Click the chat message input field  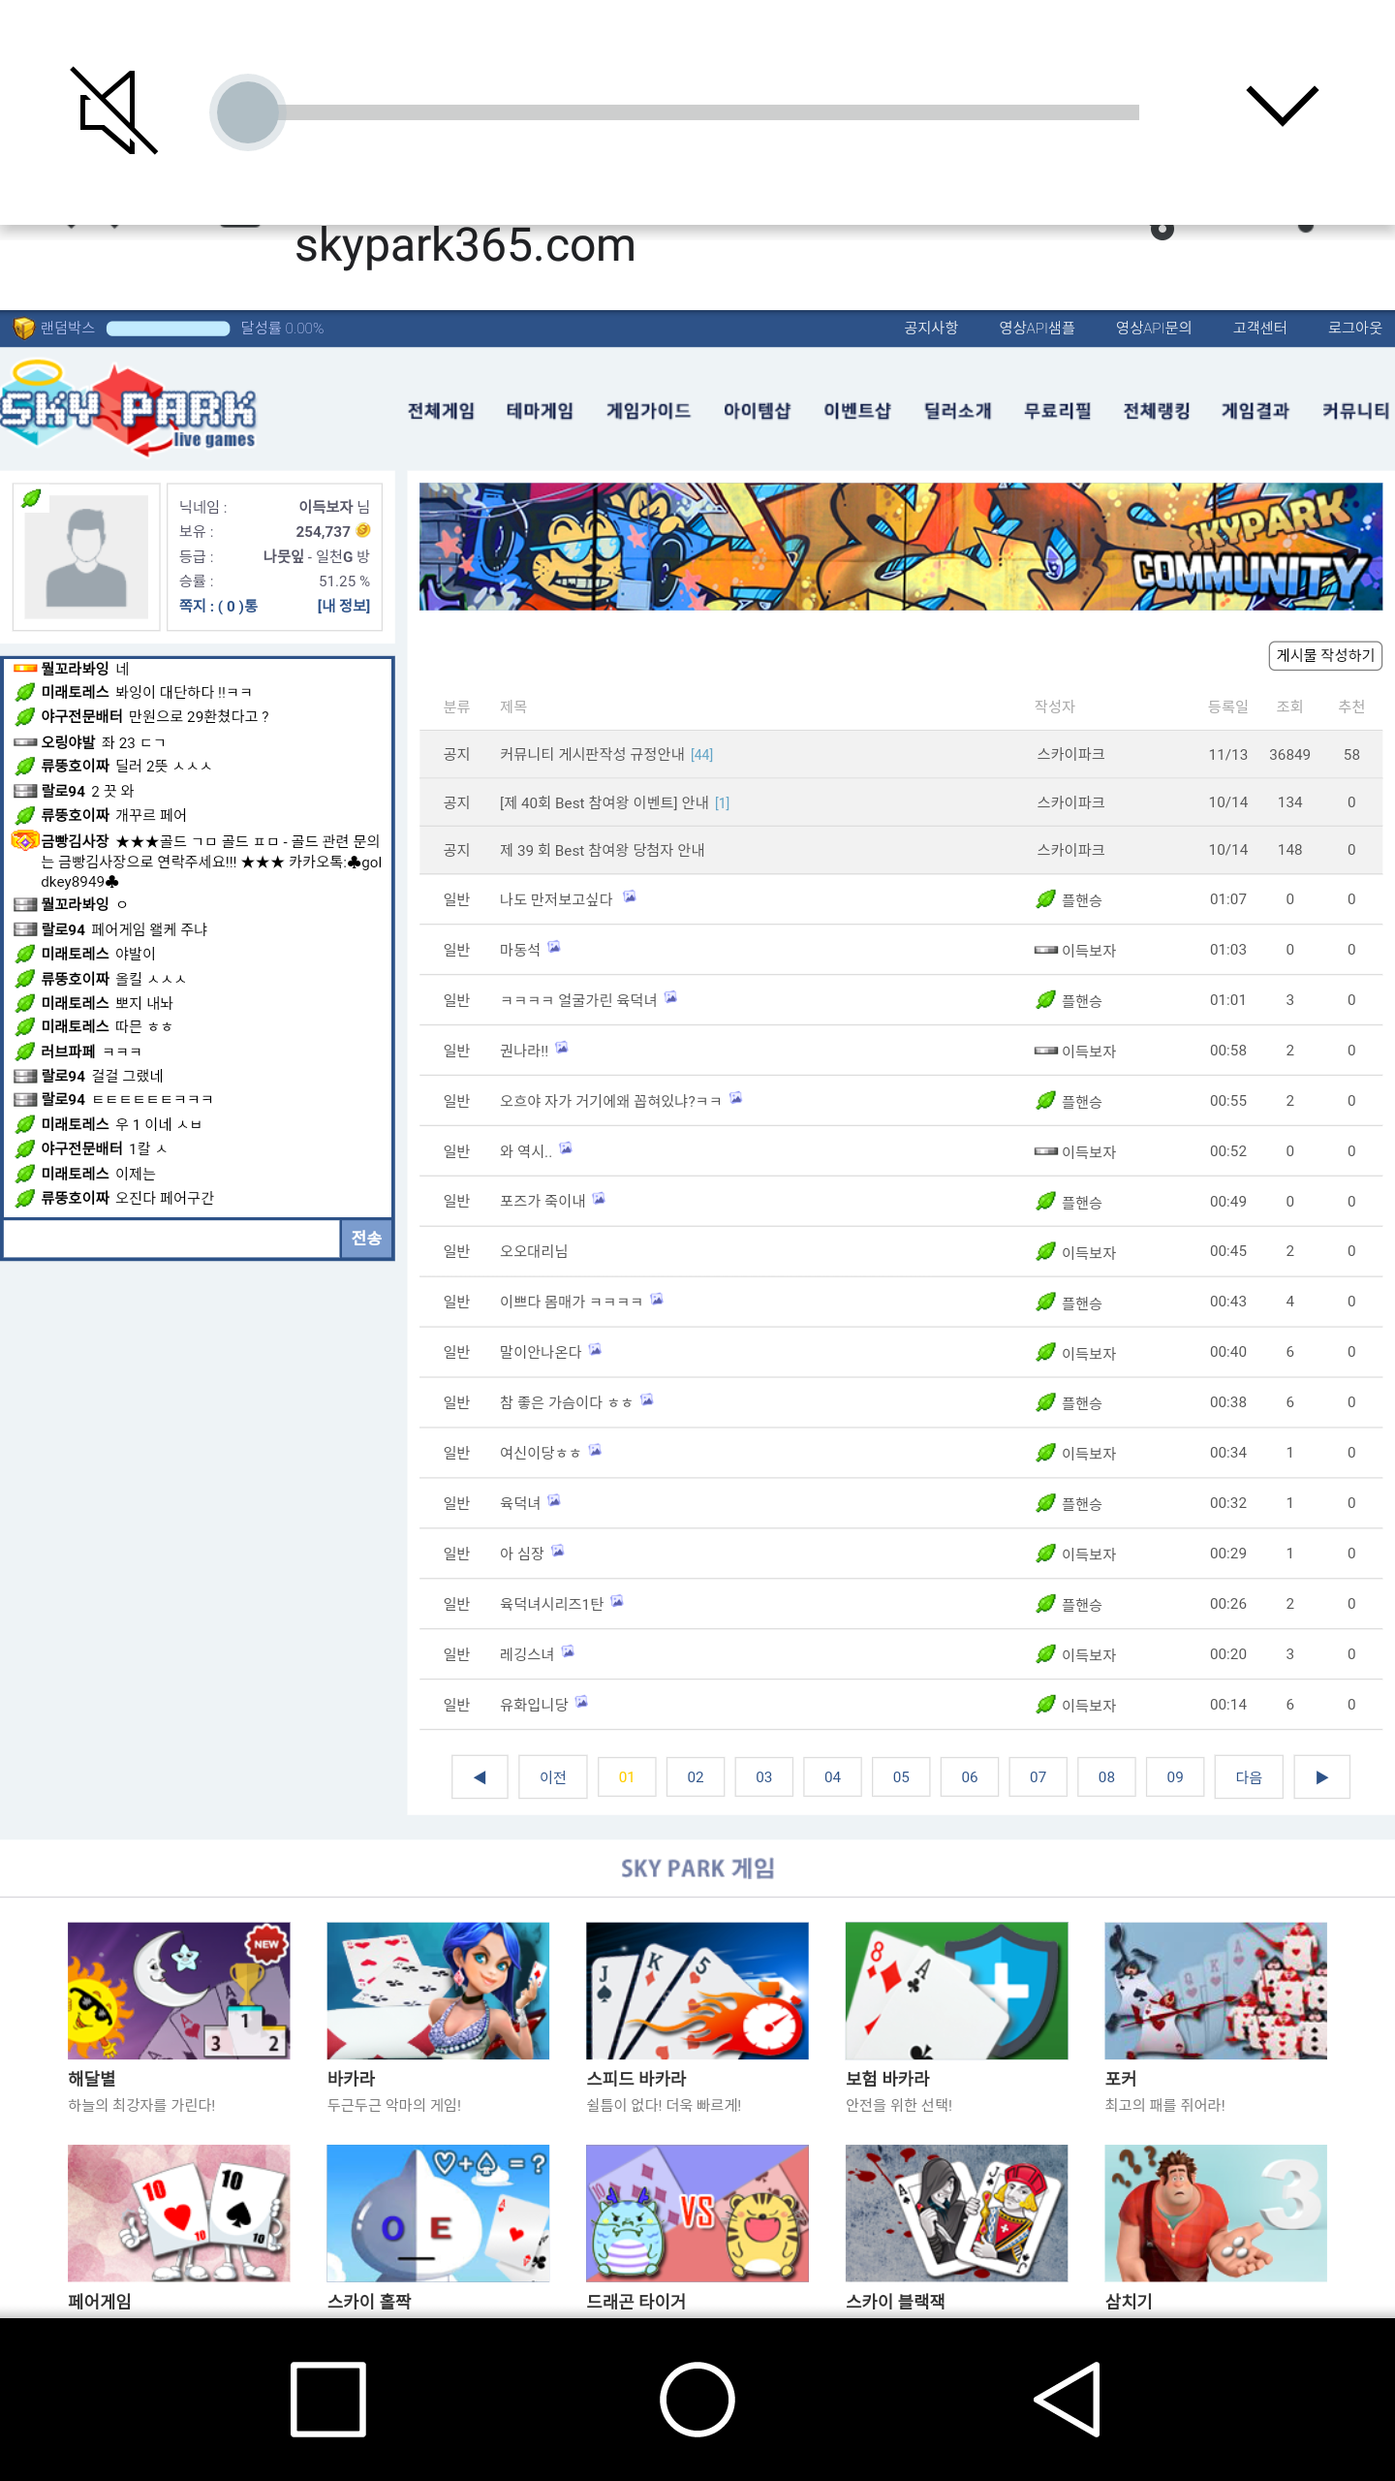[171, 1239]
